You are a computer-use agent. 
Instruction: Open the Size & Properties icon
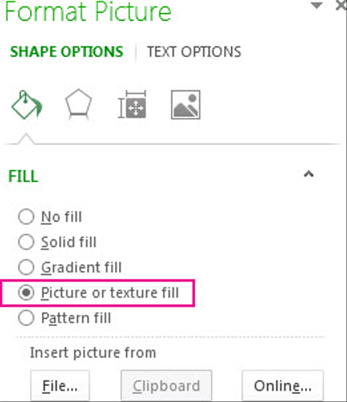132,104
